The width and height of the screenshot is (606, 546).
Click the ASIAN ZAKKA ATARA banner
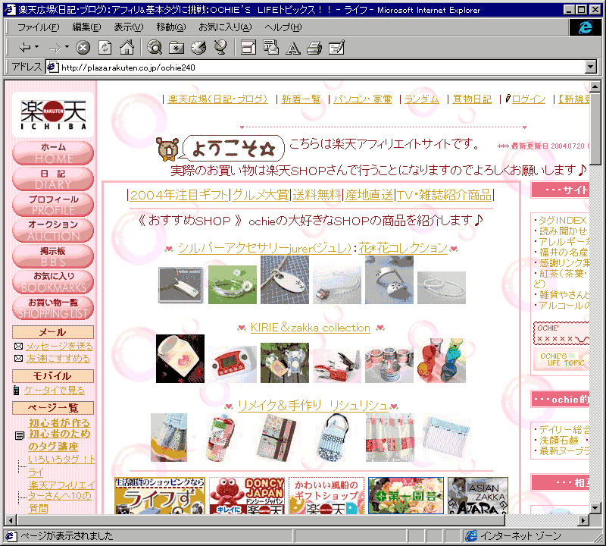(x=478, y=496)
